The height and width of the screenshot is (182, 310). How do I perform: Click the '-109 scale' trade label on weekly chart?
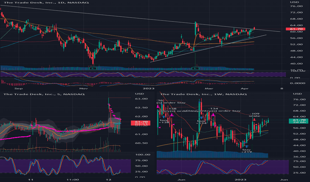click(254, 115)
